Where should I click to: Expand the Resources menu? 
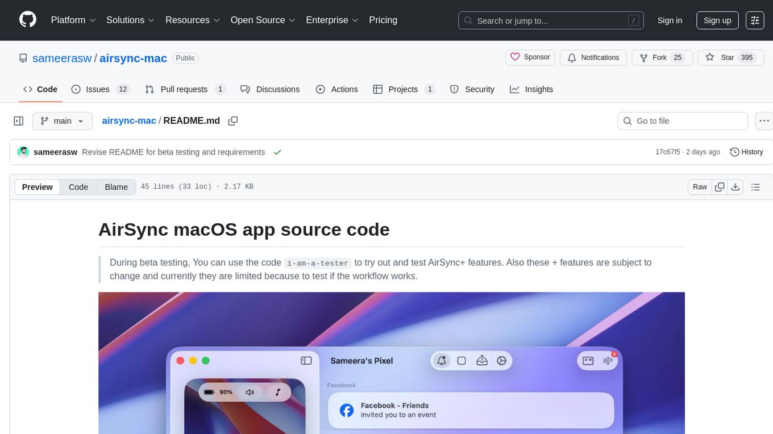pyautogui.click(x=193, y=20)
